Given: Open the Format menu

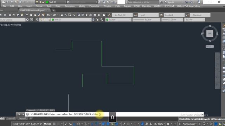Looking at the screenshot, I should 39,6.
